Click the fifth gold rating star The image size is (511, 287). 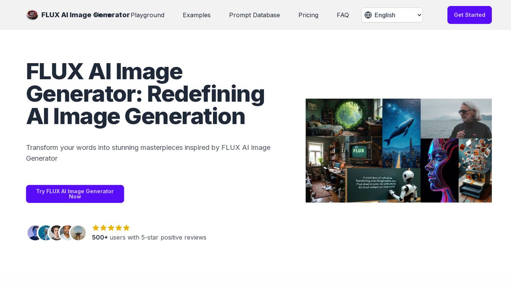(x=126, y=228)
